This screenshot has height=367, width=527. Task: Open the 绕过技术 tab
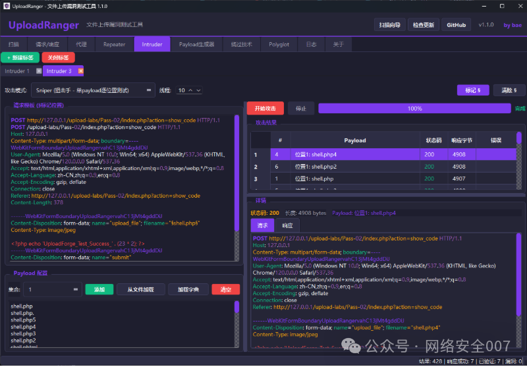click(242, 44)
